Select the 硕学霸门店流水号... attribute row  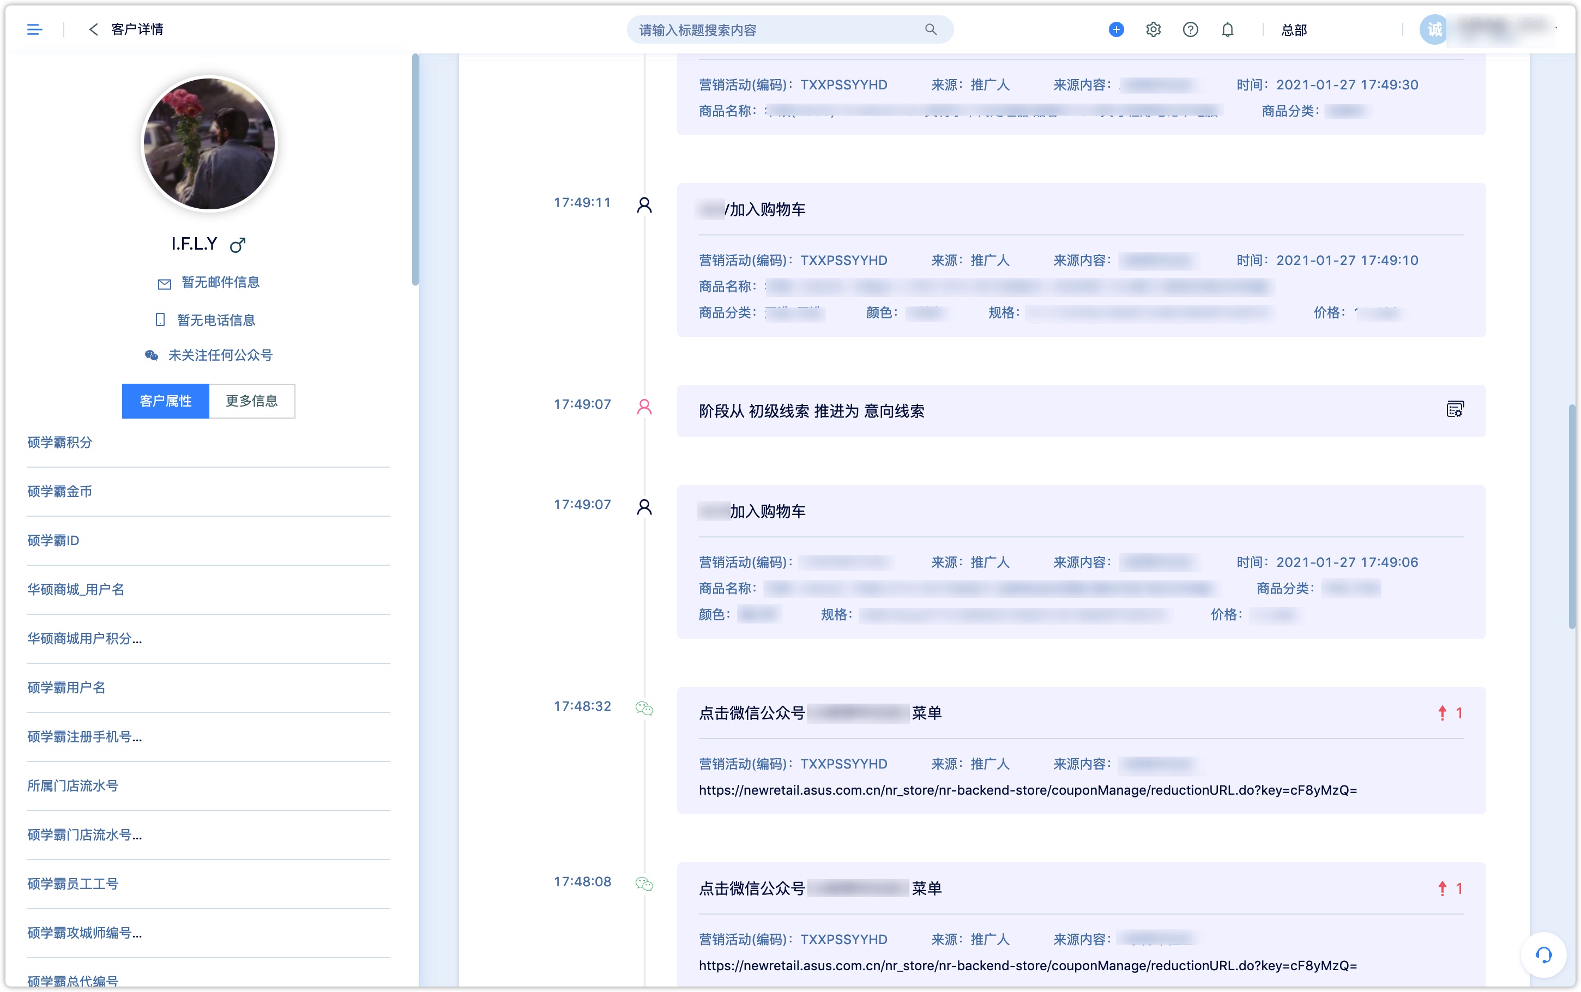click(x=209, y=835)
